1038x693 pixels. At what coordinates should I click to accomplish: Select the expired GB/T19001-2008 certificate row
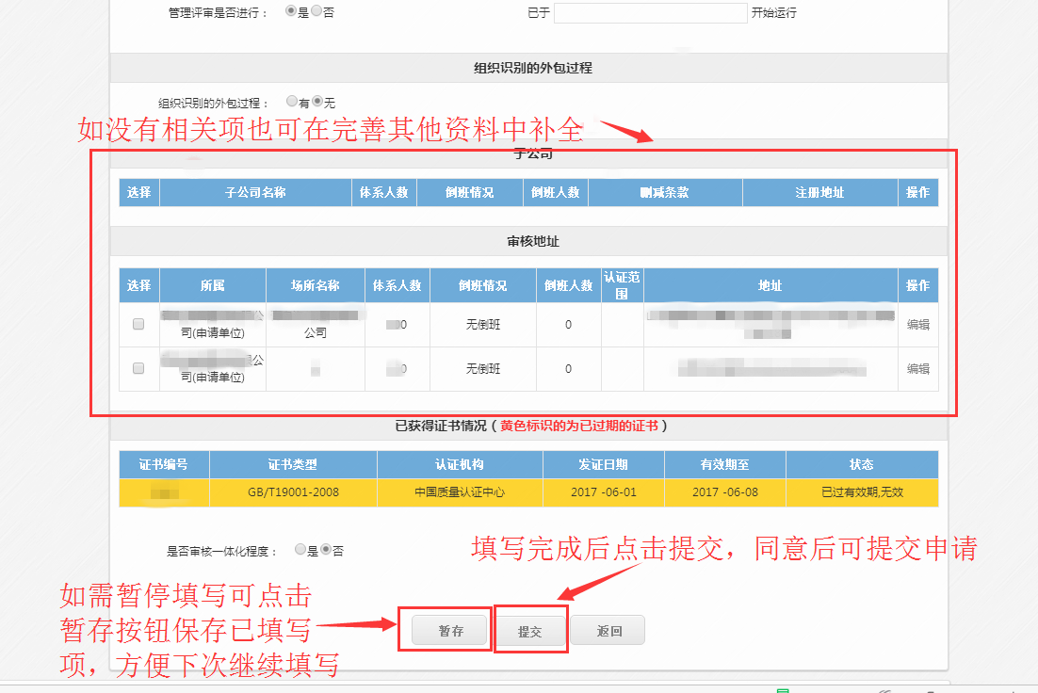528,492
